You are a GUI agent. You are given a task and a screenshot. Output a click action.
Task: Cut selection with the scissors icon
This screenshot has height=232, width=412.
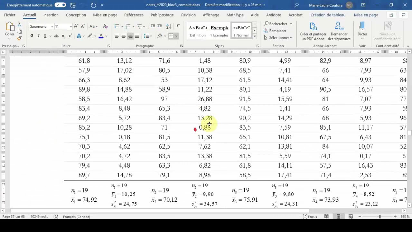coord(19,24)
